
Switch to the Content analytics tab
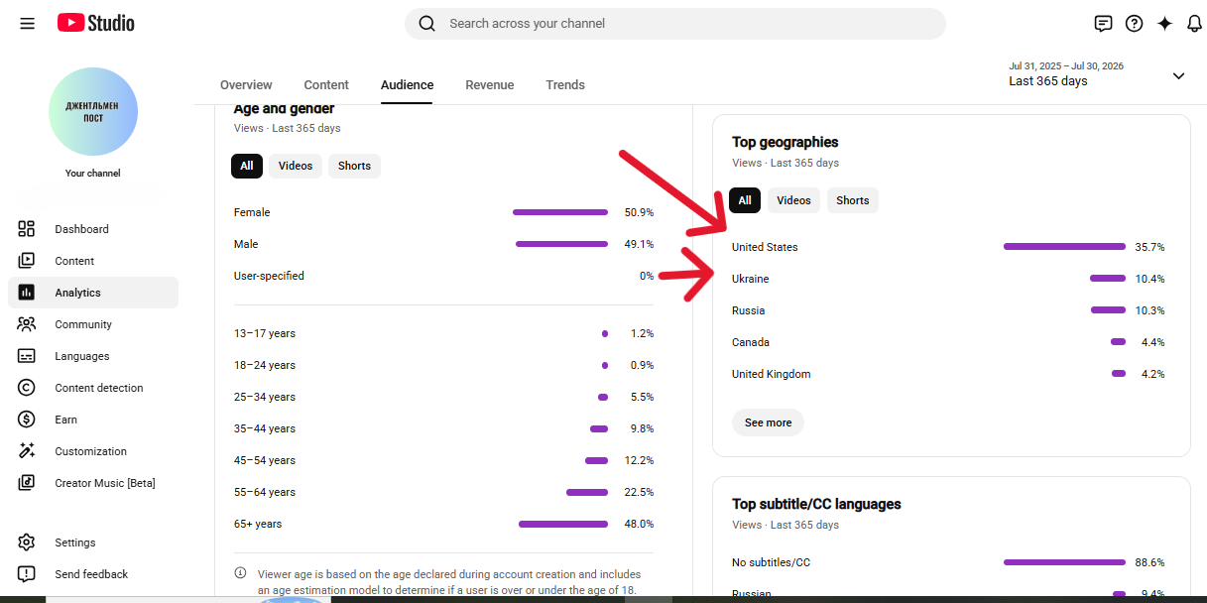[326, 85]
